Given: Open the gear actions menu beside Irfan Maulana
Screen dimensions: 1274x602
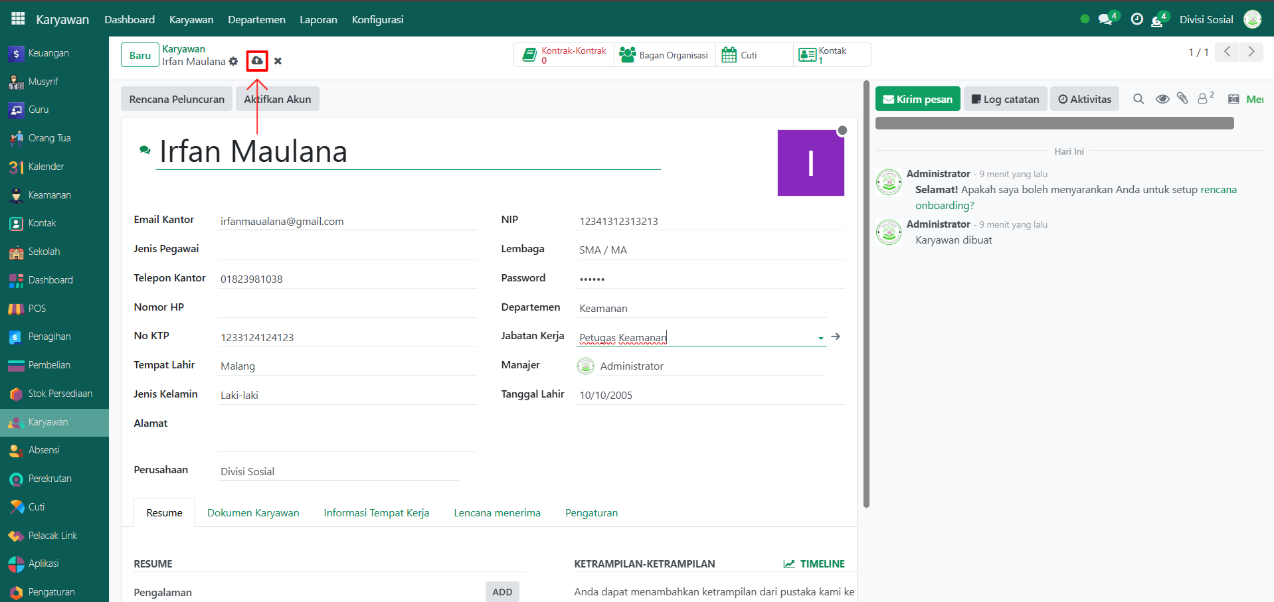Looking at the screenshot, I should (233, 62).
